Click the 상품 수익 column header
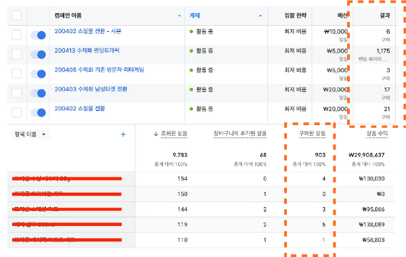The height and width of the screenshot is (257, 406). pyautogui.click(x=378, y=133)
